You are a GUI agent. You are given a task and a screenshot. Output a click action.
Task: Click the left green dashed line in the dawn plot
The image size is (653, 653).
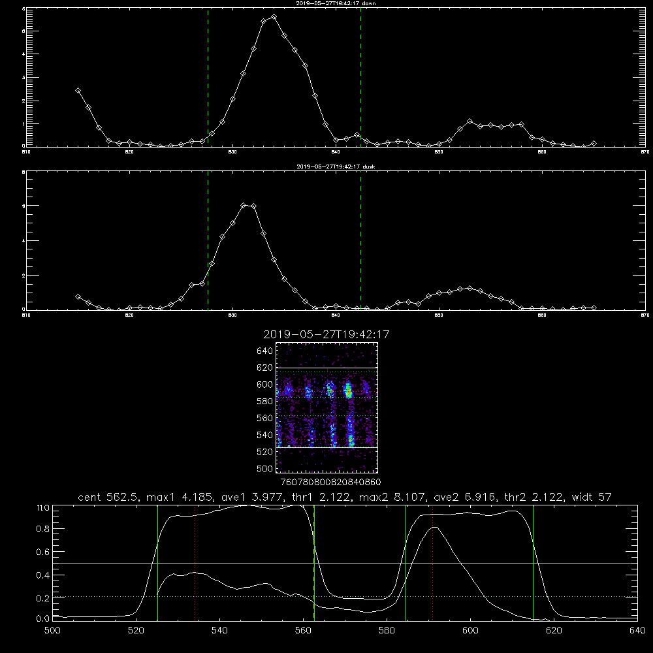[208, 77]
